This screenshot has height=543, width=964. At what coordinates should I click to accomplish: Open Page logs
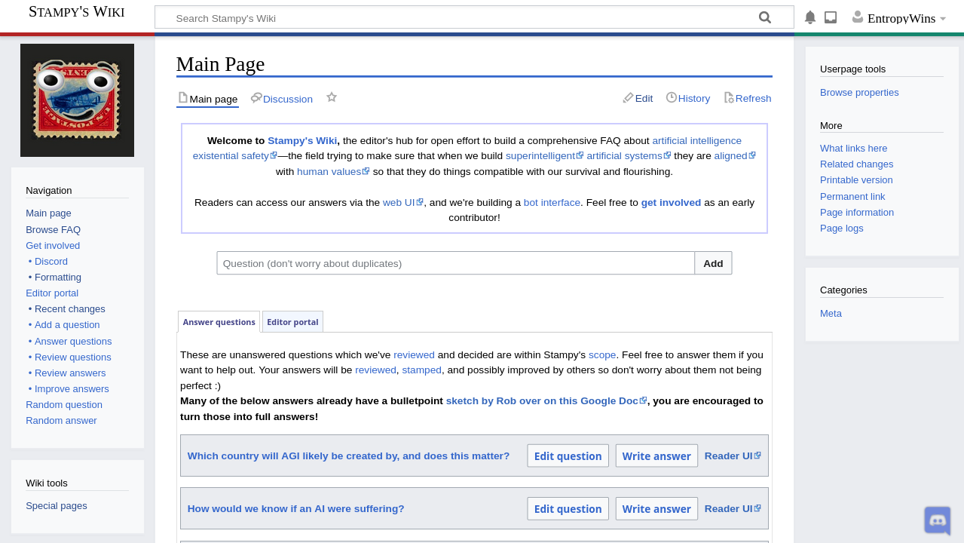click(842, 228)
